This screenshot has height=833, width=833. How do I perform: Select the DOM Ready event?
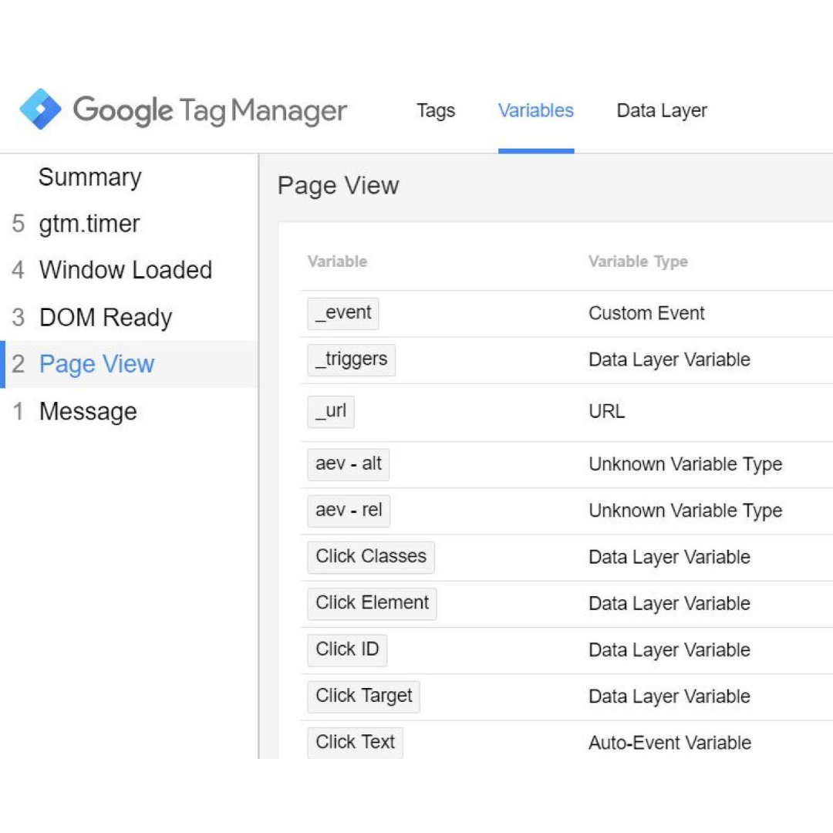pyautogui.click(x=129, y=317)
